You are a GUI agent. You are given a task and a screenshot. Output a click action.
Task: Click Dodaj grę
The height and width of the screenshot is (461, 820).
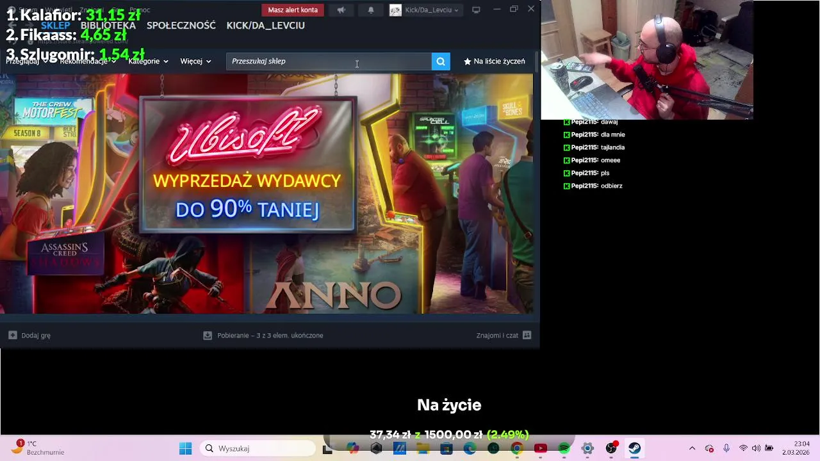click(x=29, y=335)
